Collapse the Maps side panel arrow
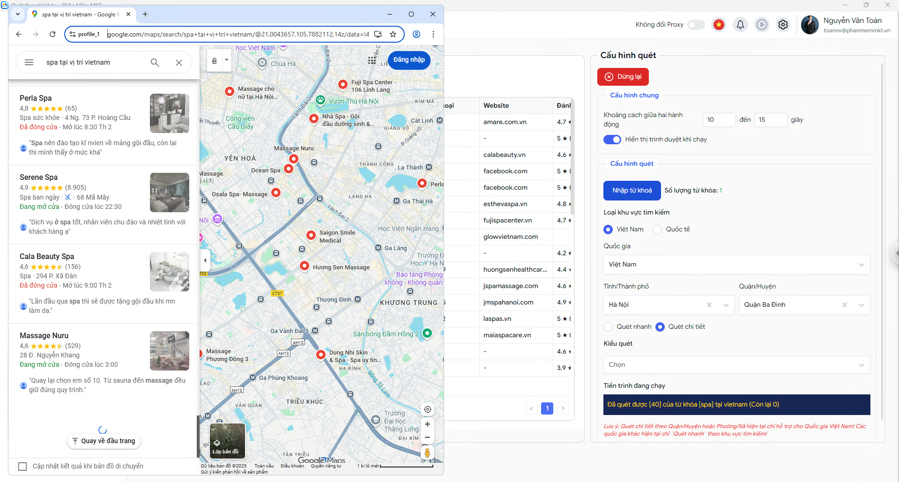899x482 pixels. point(205,260)
